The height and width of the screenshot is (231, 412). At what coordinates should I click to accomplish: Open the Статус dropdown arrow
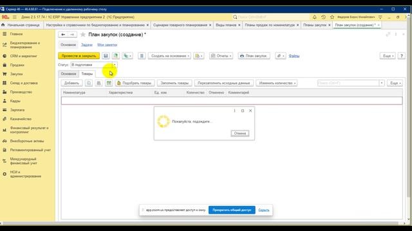115,65
